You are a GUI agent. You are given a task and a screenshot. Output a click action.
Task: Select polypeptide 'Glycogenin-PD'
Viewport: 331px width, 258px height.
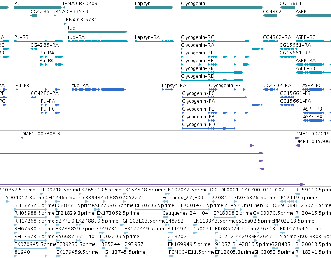coord(198,125)
